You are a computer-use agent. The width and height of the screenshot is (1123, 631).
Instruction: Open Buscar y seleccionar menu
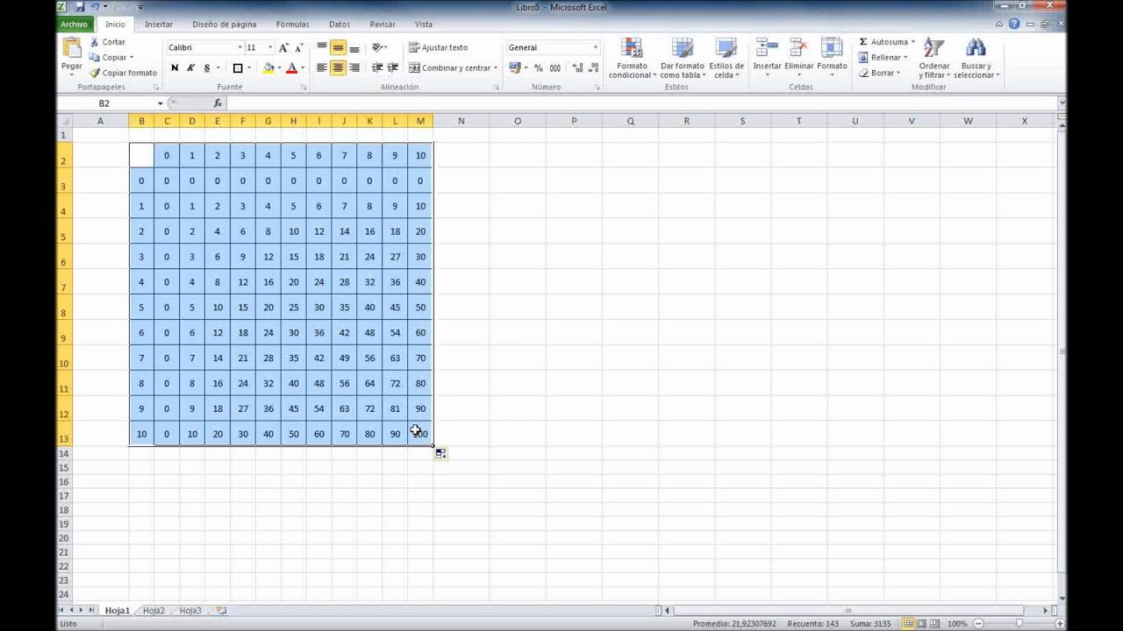(x=976, y=59)
